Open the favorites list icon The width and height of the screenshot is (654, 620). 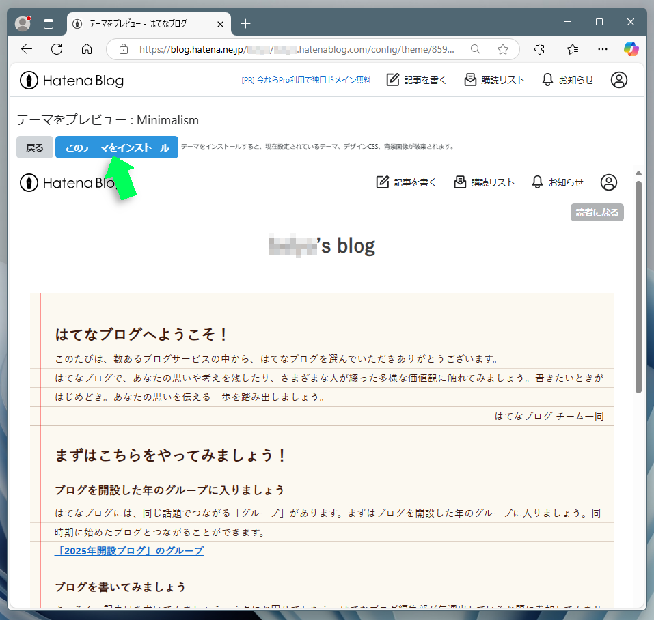point(573,49)
